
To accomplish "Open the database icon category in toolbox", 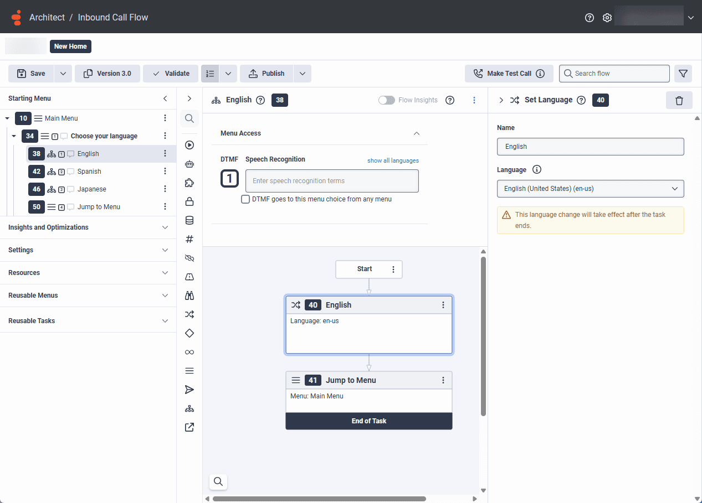I will tap(189, 220).
